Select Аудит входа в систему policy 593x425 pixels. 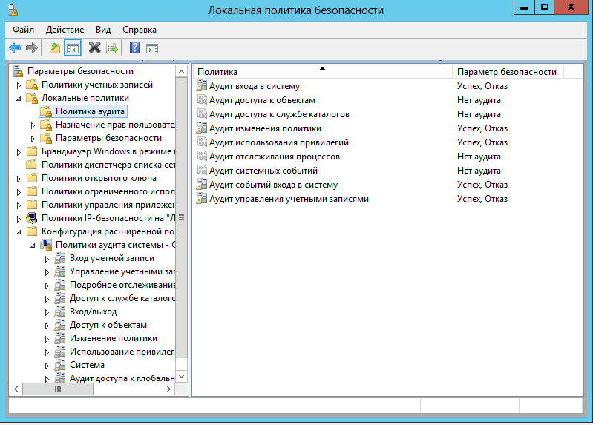pos(255,86)
